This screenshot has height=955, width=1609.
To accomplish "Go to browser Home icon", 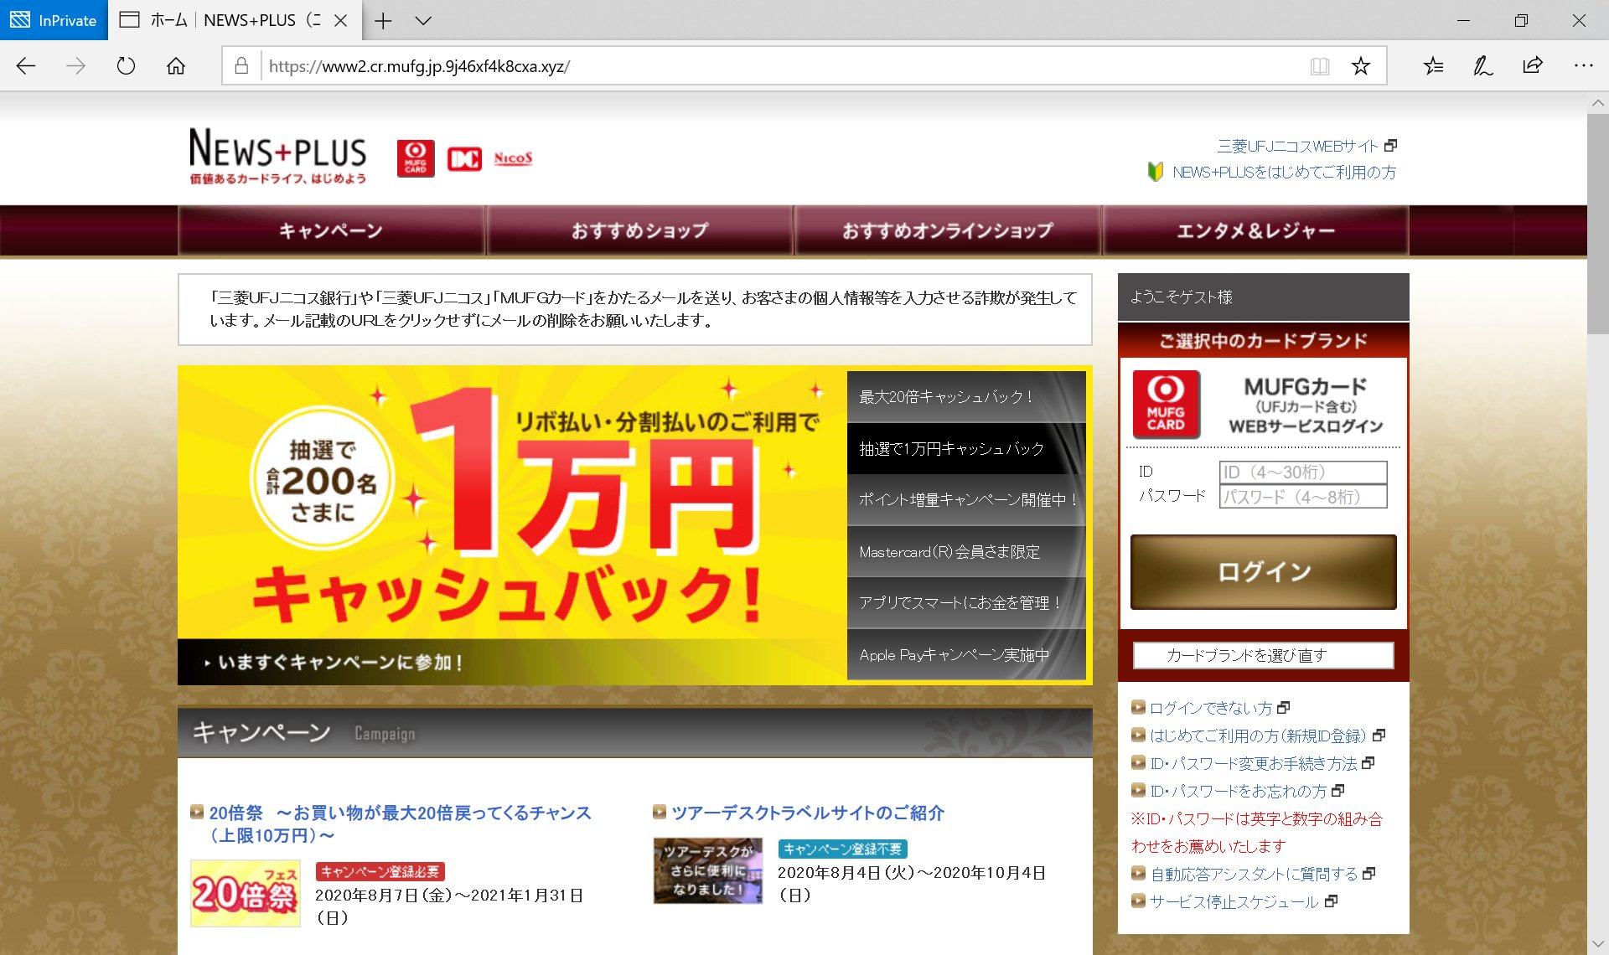I will (x=176, y=66).
